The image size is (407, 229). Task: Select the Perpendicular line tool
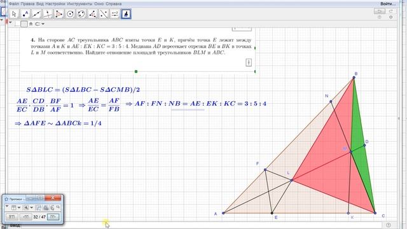point(48,14)
